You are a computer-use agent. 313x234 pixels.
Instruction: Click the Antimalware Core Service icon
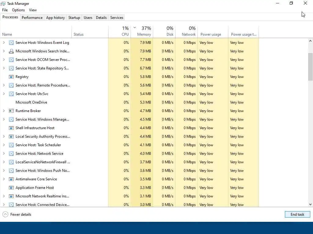[11, 179]
